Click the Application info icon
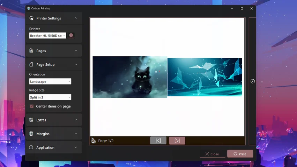The width and height of the screenshot is (297, 167). 31,148
